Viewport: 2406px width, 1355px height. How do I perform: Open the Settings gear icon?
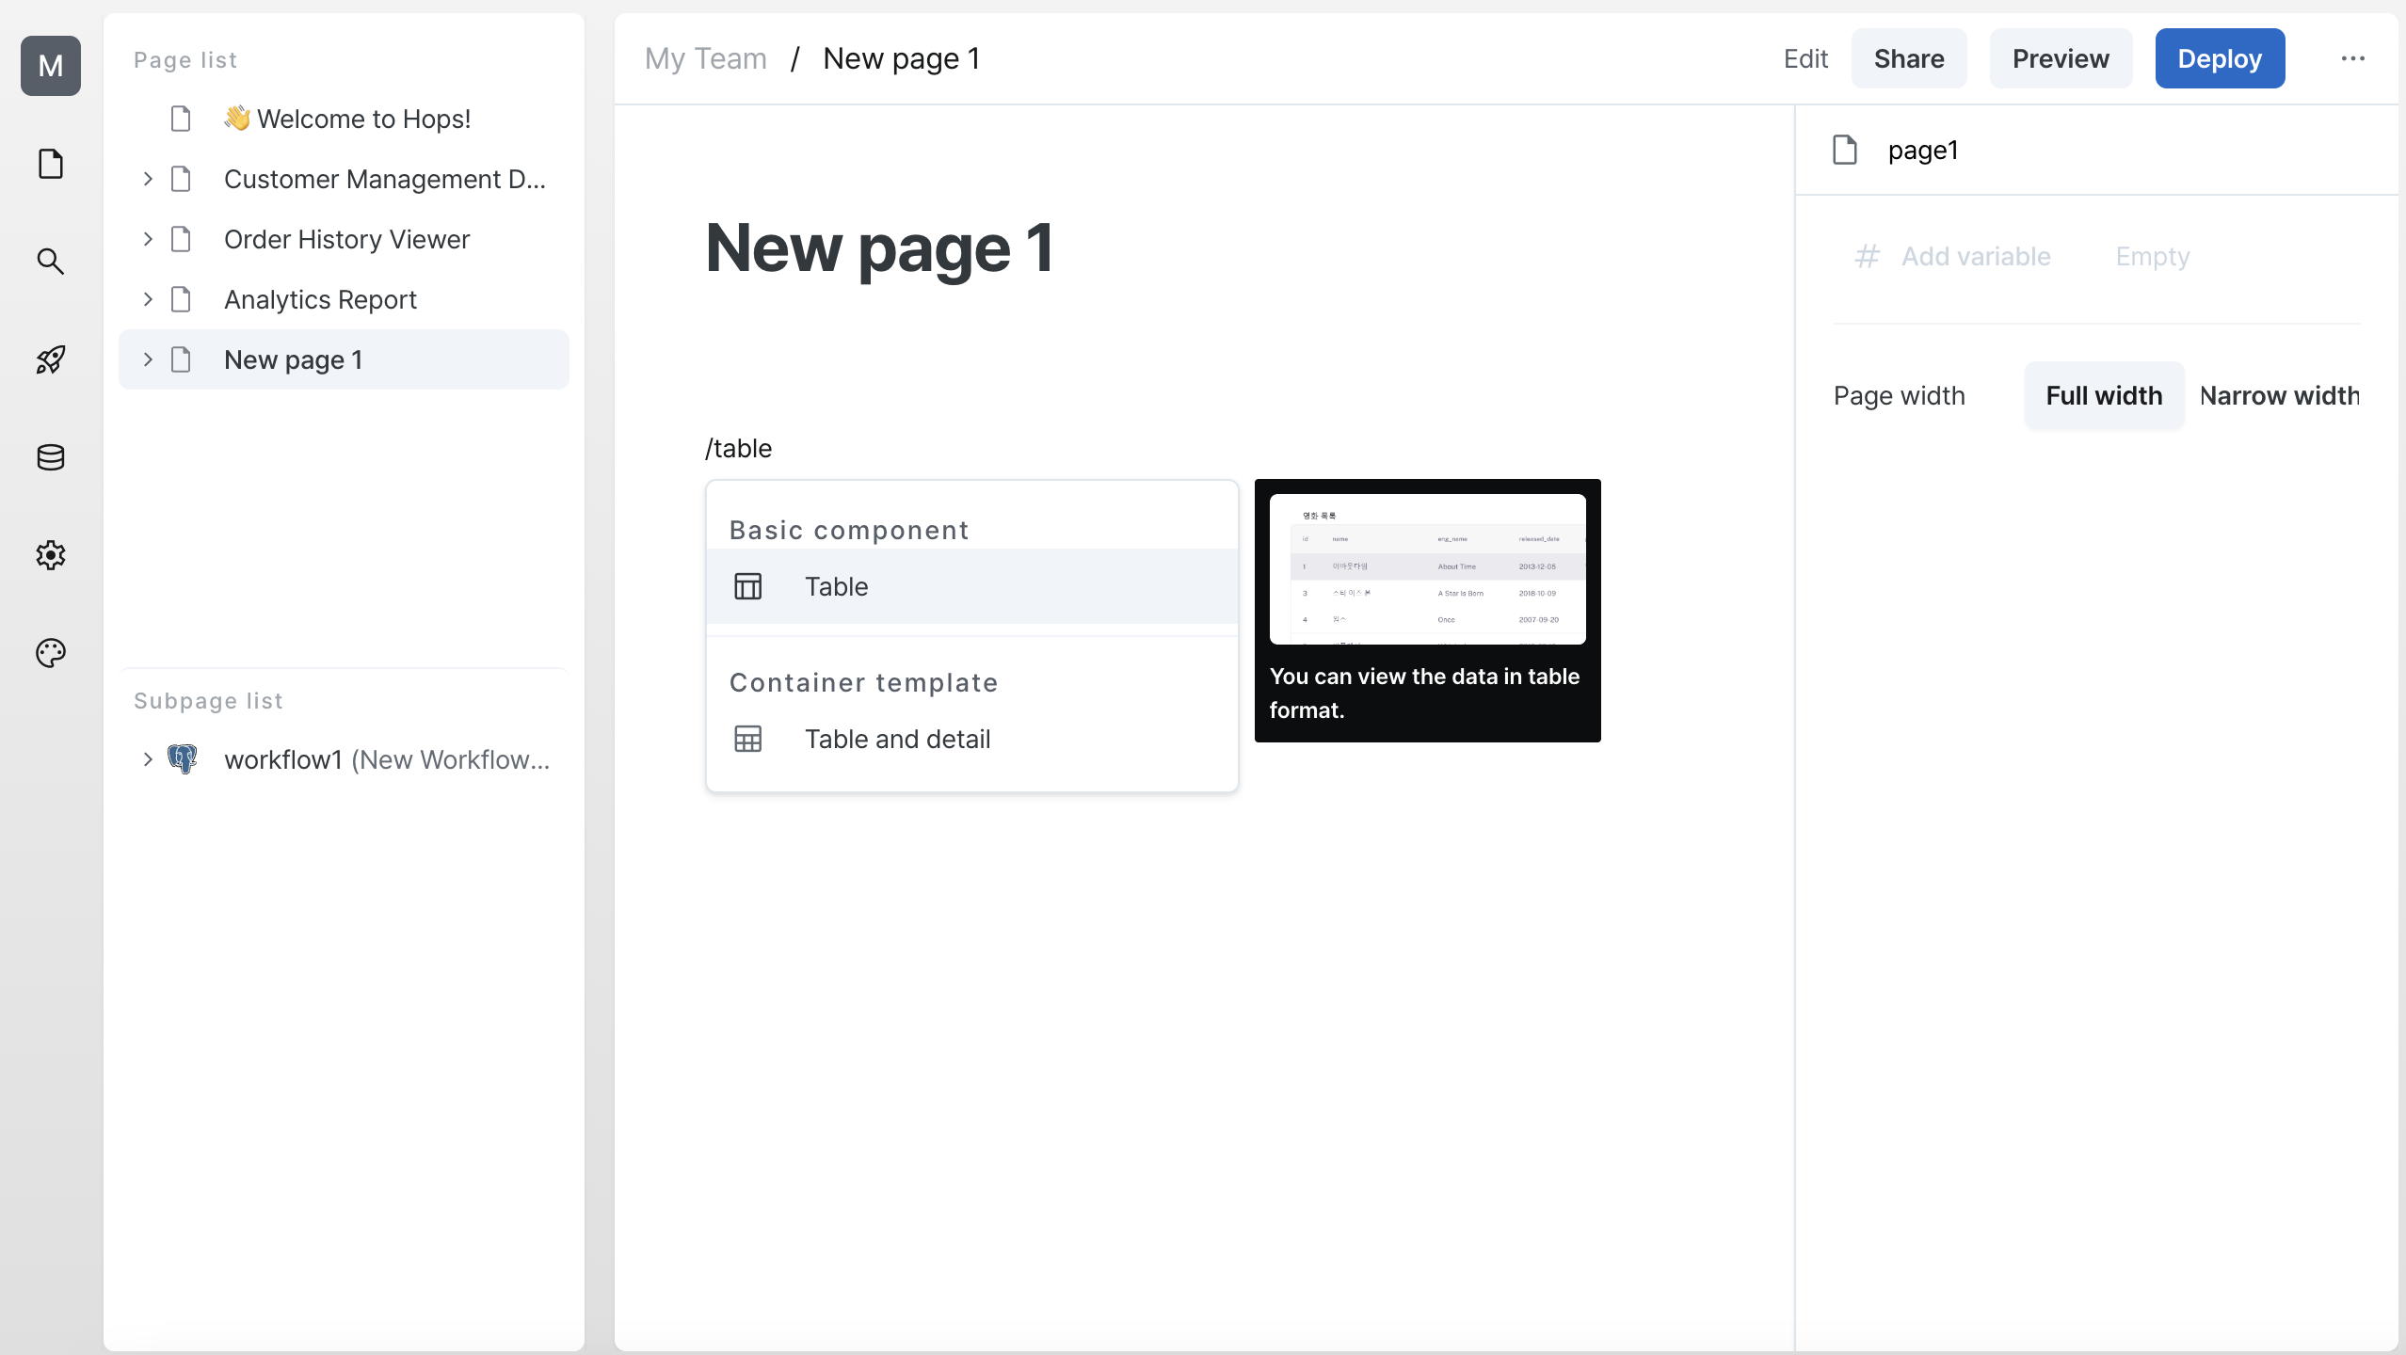[x=51, y=555]
